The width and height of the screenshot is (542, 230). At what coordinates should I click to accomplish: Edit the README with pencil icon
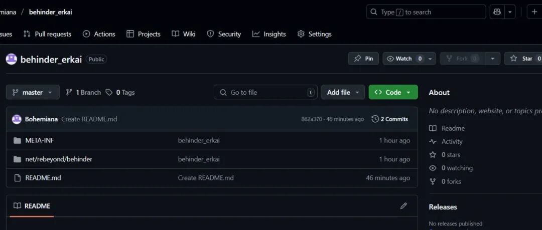[x=403, y=206]
